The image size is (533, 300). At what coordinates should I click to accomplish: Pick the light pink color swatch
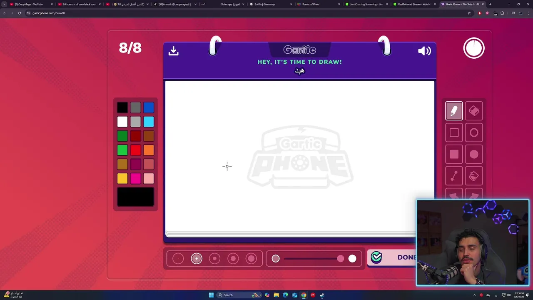point(149,178)
